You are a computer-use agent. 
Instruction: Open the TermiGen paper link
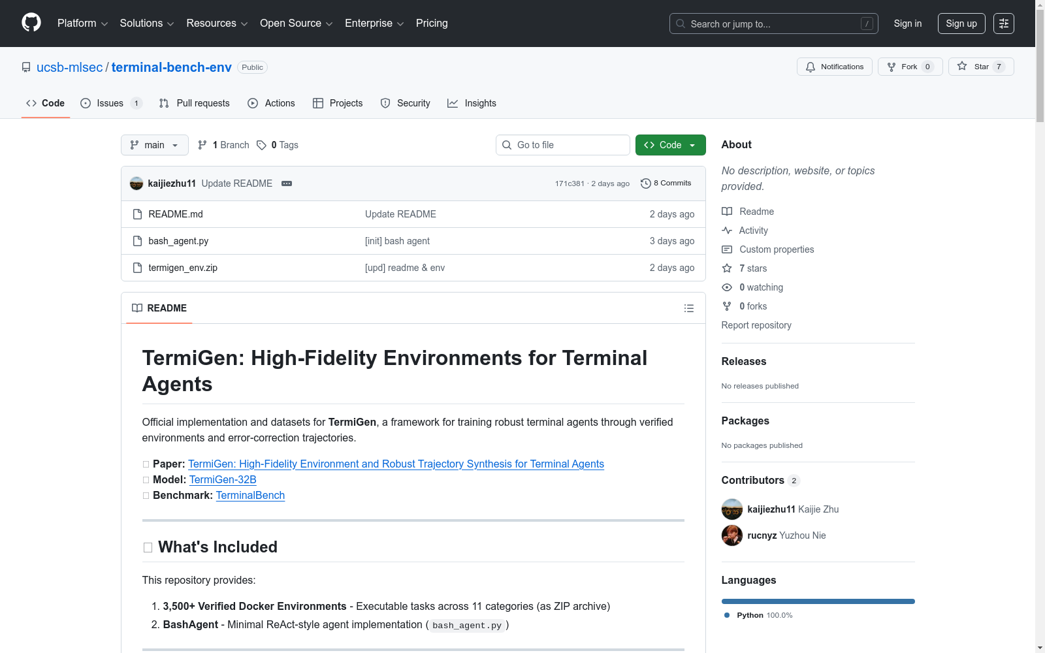click(396, 464)
